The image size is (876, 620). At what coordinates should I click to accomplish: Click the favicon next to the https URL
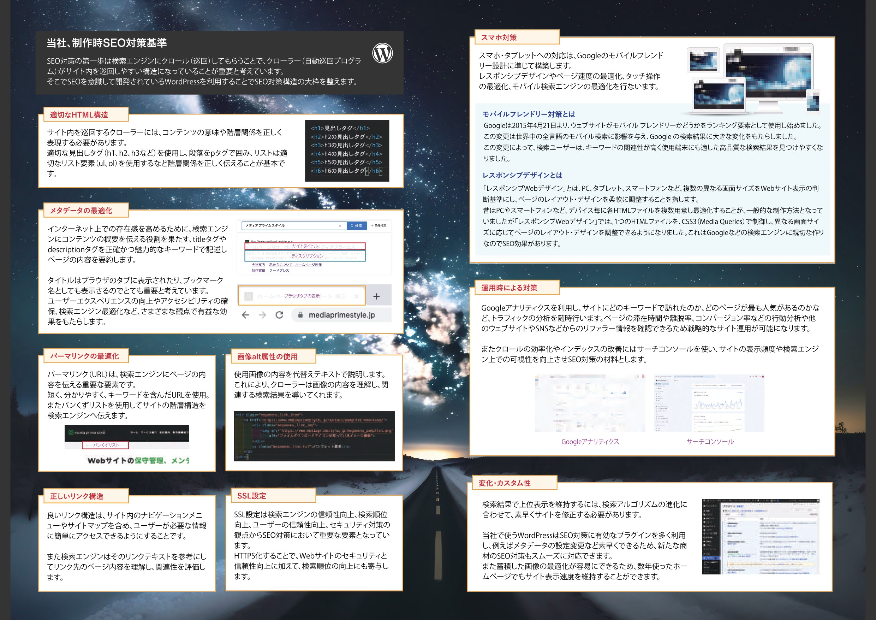[x=248, y=241]
